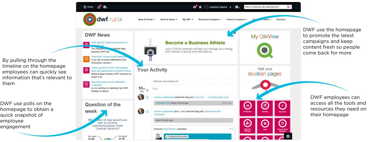The image size is (368, 142).
Task: Expand the Resources & Support menu
Action: point(210,20)
